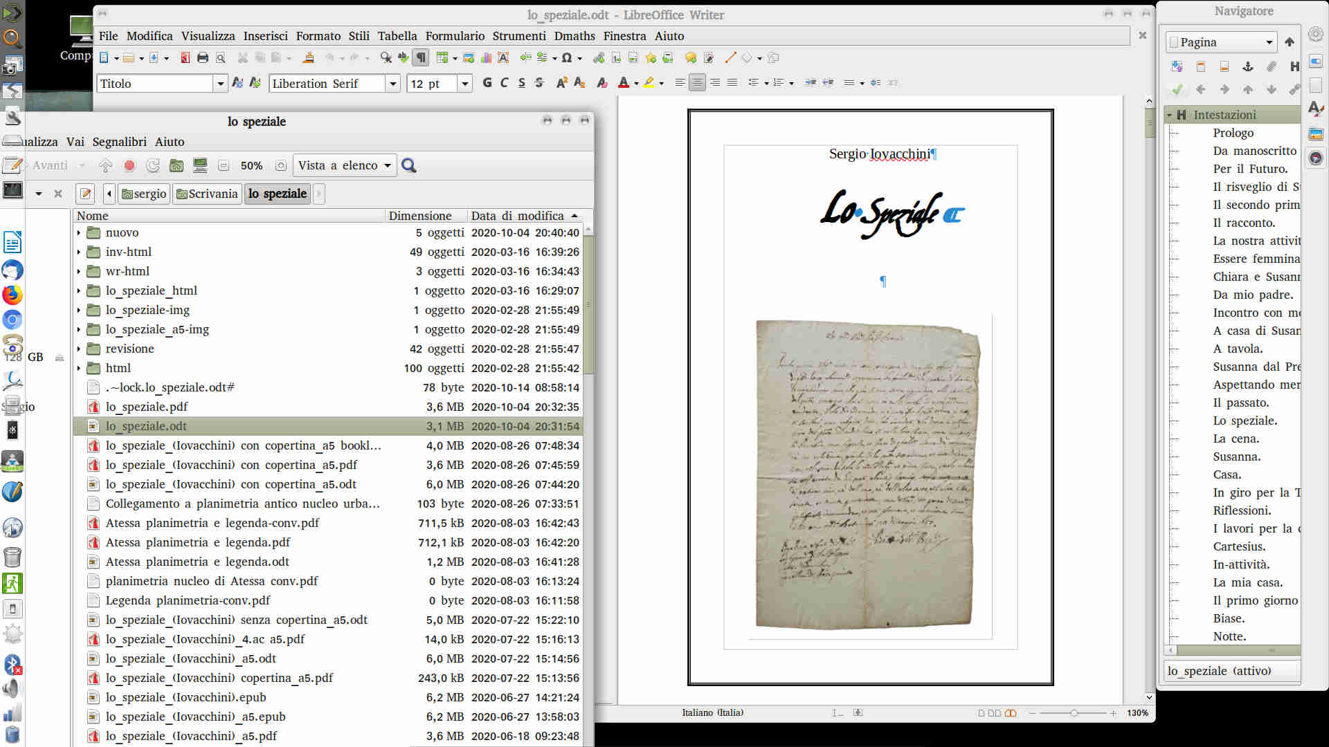Launch Firefox from the desktop dock

[12, 295]
